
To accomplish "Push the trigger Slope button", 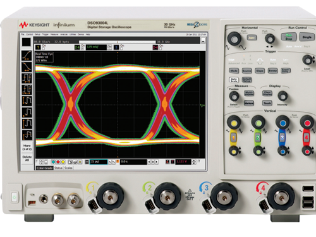I will tap(260, 71).
